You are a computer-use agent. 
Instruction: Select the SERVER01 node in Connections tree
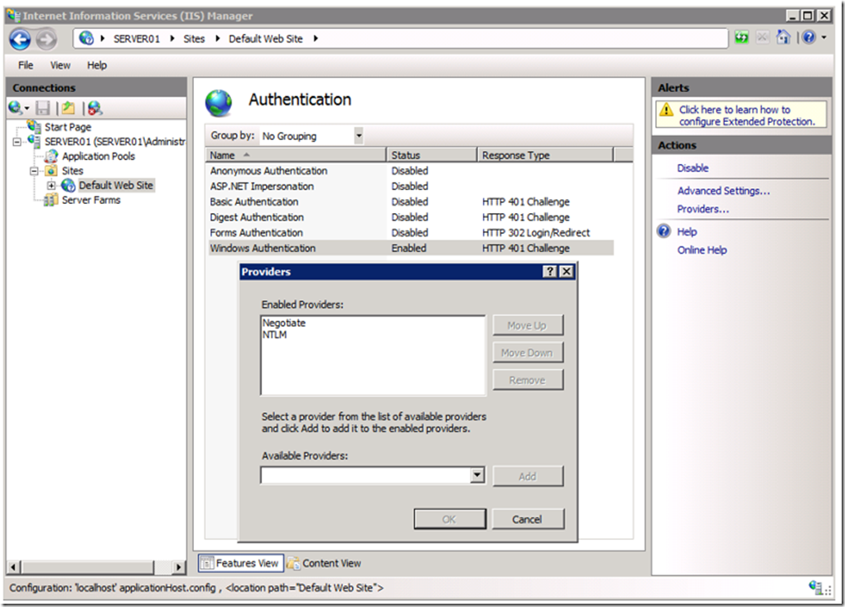click(115, 141)
